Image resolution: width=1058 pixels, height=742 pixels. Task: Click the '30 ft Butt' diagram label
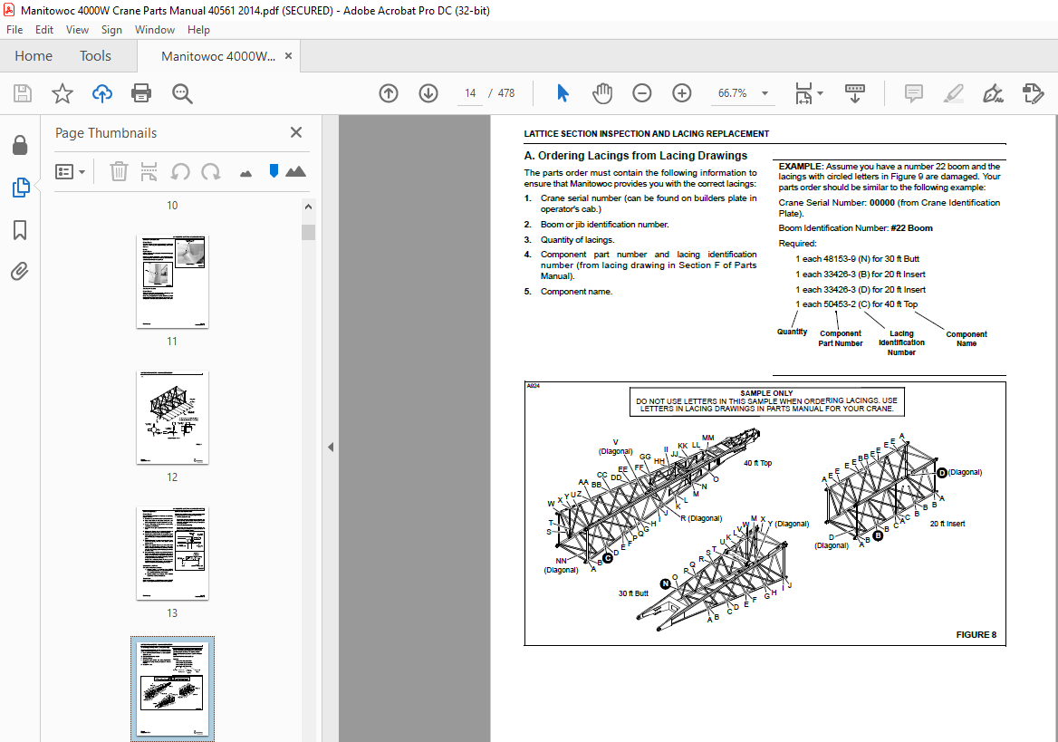click(x=633, y=593)
